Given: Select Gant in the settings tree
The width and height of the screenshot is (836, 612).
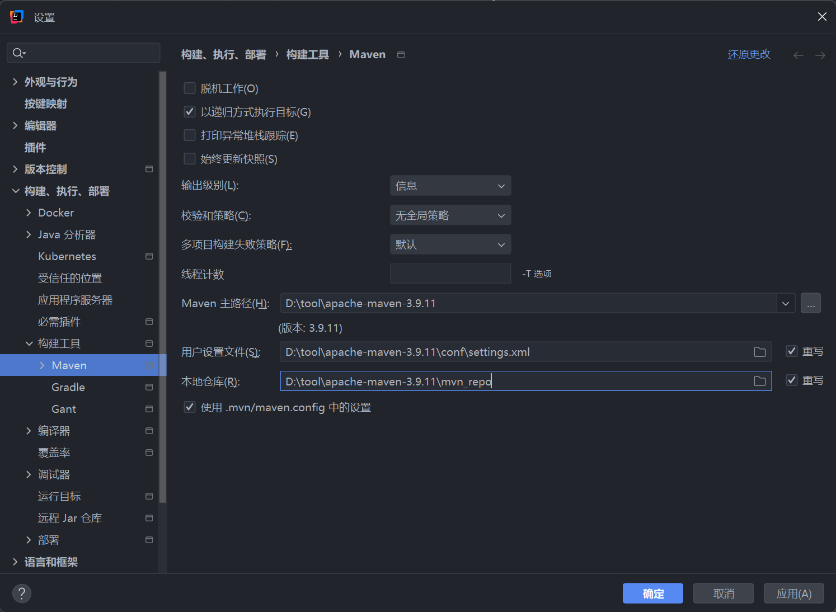Looking at the screenshot, I should (x=64, y=409).
